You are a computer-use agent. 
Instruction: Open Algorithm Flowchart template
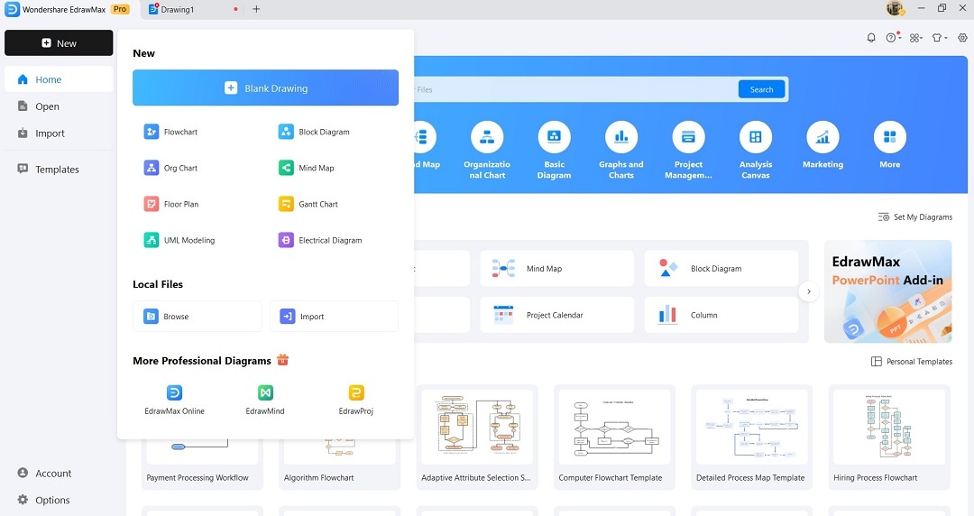tap(340, 465)
